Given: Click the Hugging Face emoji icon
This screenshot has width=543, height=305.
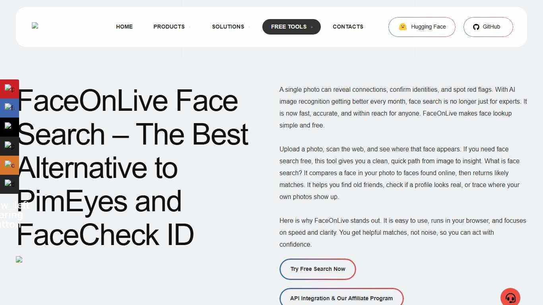Looking at the screenshot, I should coord(403,27).
